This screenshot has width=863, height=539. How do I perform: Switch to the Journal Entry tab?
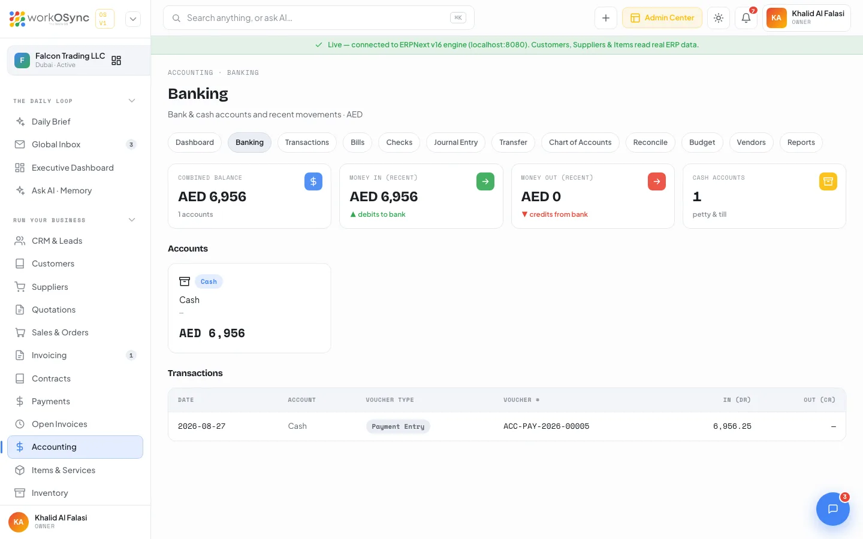[456, 143]
